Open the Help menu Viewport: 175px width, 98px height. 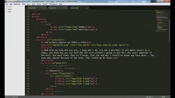point(61,4)
